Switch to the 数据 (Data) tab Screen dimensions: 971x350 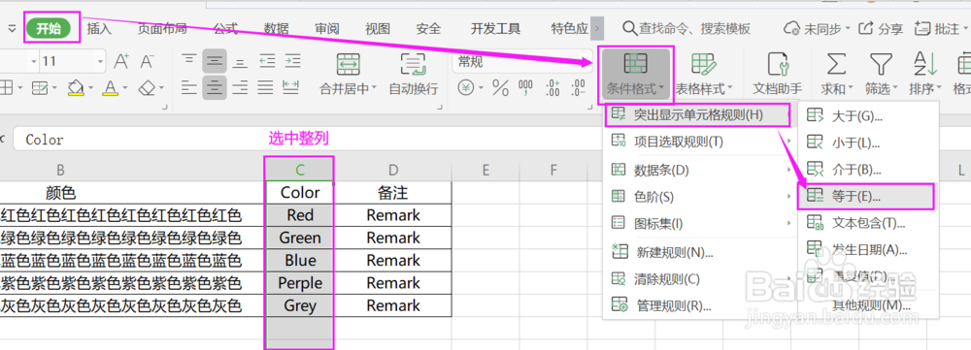[276, 28]
